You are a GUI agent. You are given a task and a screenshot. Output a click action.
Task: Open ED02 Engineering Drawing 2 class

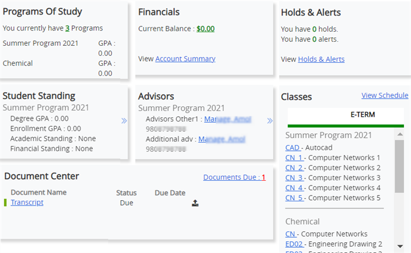click(294, 244)
